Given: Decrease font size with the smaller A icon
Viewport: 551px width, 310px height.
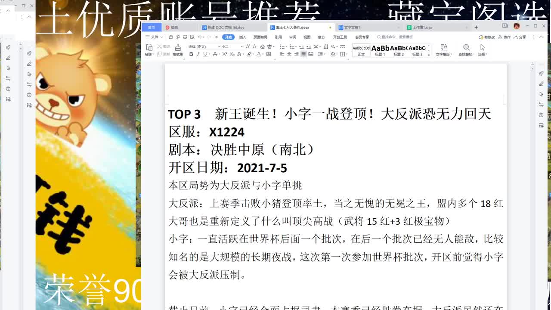Looking at the screenshot, I should pos(255,46).
